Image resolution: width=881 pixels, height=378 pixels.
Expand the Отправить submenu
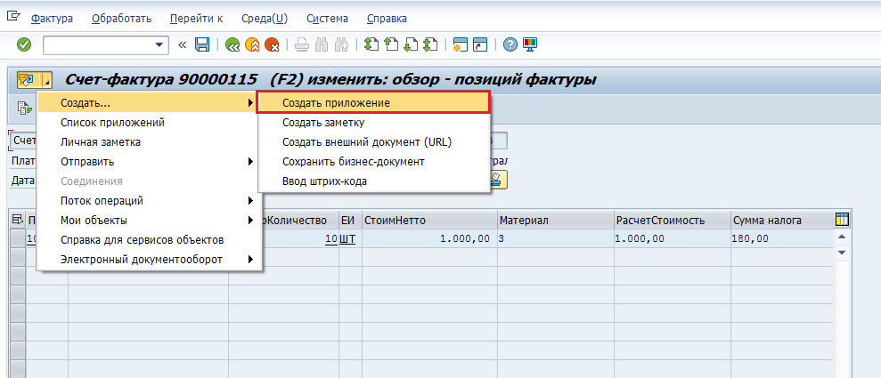(x=147, y=162)
